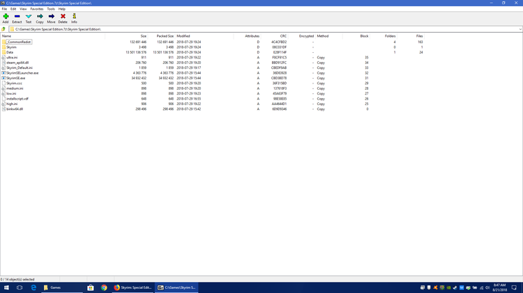Open the Help menu
Viewport: 523px width, 293px height.
coord(61,9)
